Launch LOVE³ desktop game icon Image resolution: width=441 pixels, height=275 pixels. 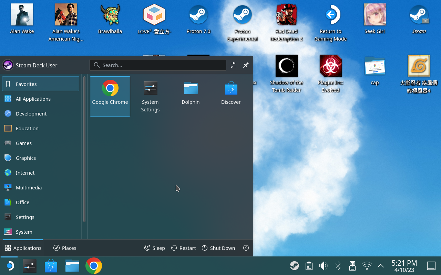[x=154, y=19]
